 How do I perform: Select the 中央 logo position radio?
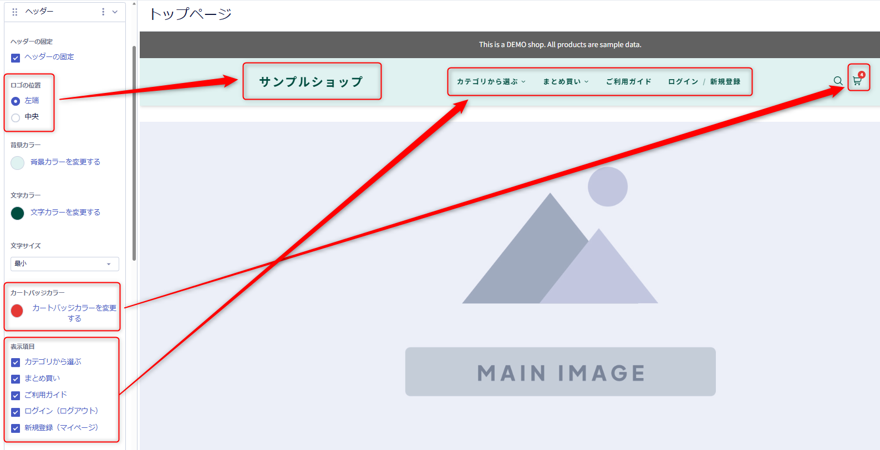click(x=16, y=117)
